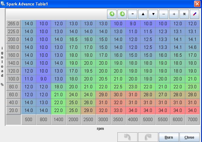The image size is (202, 142).
Task: Select 16.5 cell in 160.0 row, 6000 column
Action: pyautogui.click(x=178, y=55)
